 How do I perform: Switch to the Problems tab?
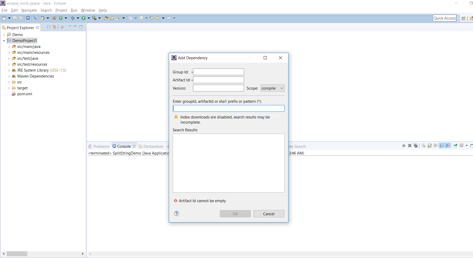pyautogui.click(x=99, y=147)
